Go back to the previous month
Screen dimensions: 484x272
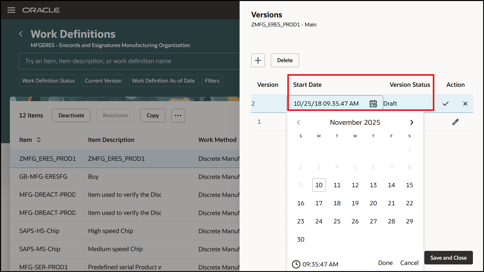[x=299, y=122]
